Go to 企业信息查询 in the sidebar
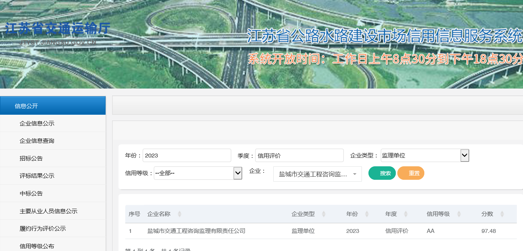This screenshot has width=523, height=251. [37, 141]
